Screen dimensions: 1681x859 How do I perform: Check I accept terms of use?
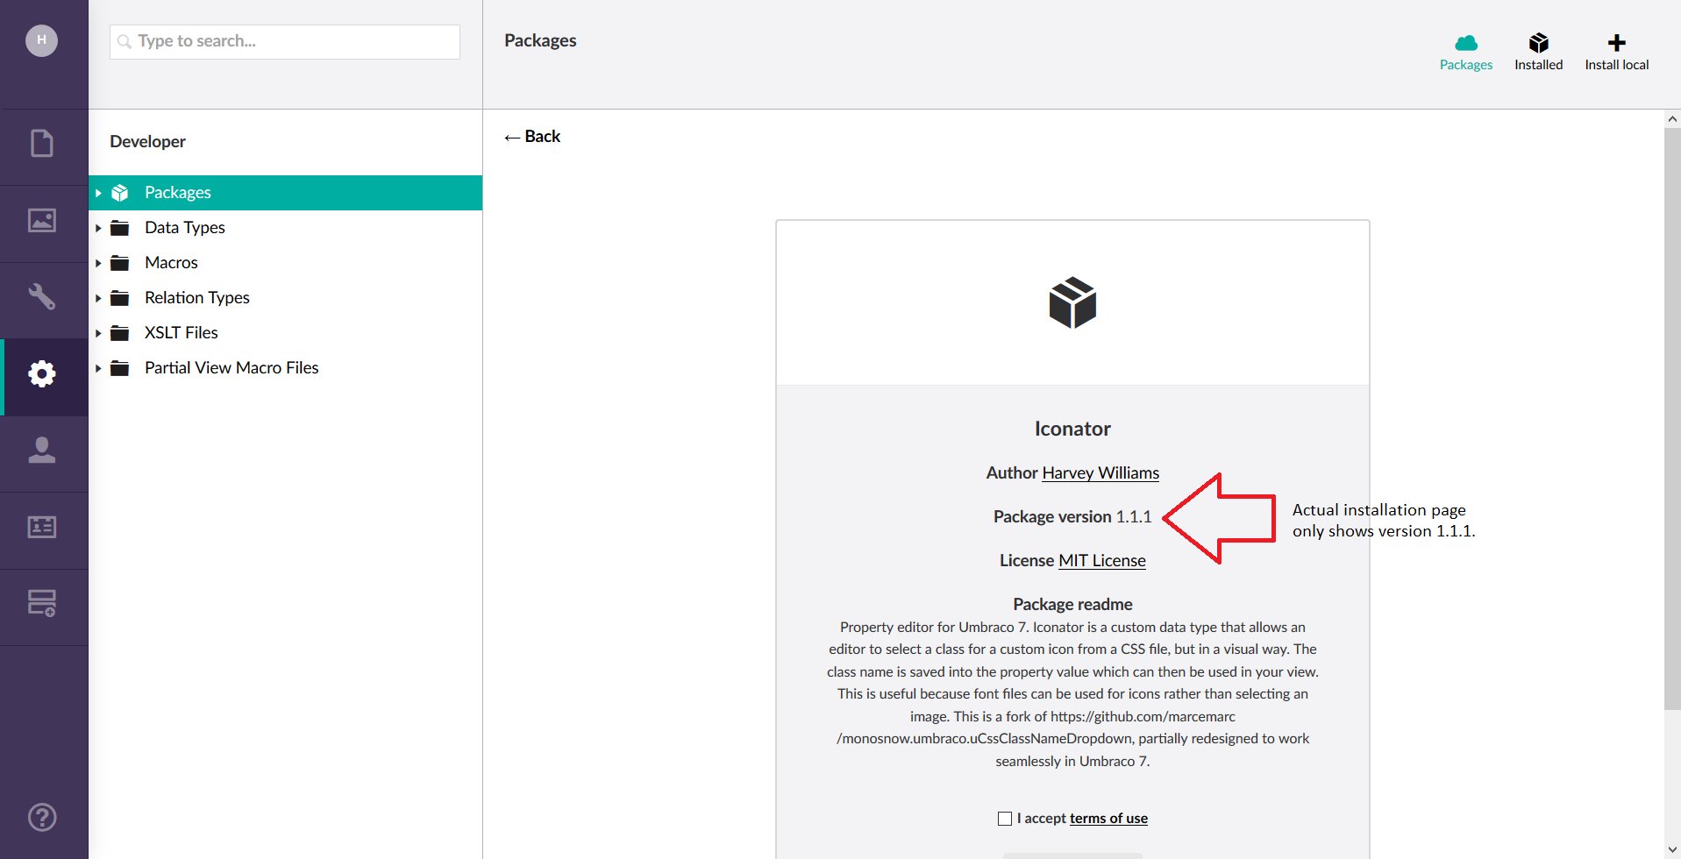pos(1005,819)
